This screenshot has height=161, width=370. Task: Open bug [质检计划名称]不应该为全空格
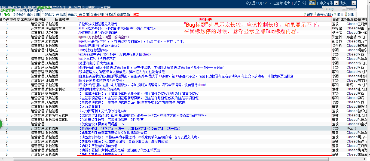102,81
